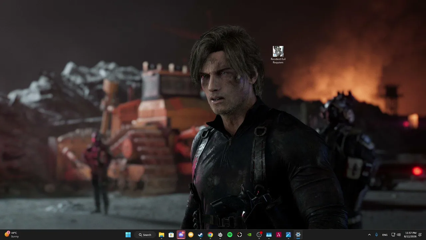
Task: Launch Google Chrome from the taskbar
Action: click(210, 235)
